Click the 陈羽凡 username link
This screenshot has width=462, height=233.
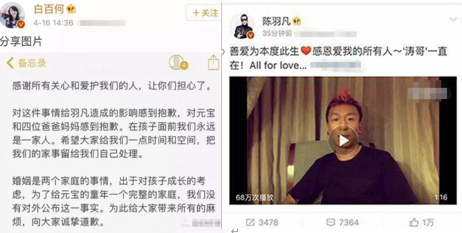(x=276, y=21)
